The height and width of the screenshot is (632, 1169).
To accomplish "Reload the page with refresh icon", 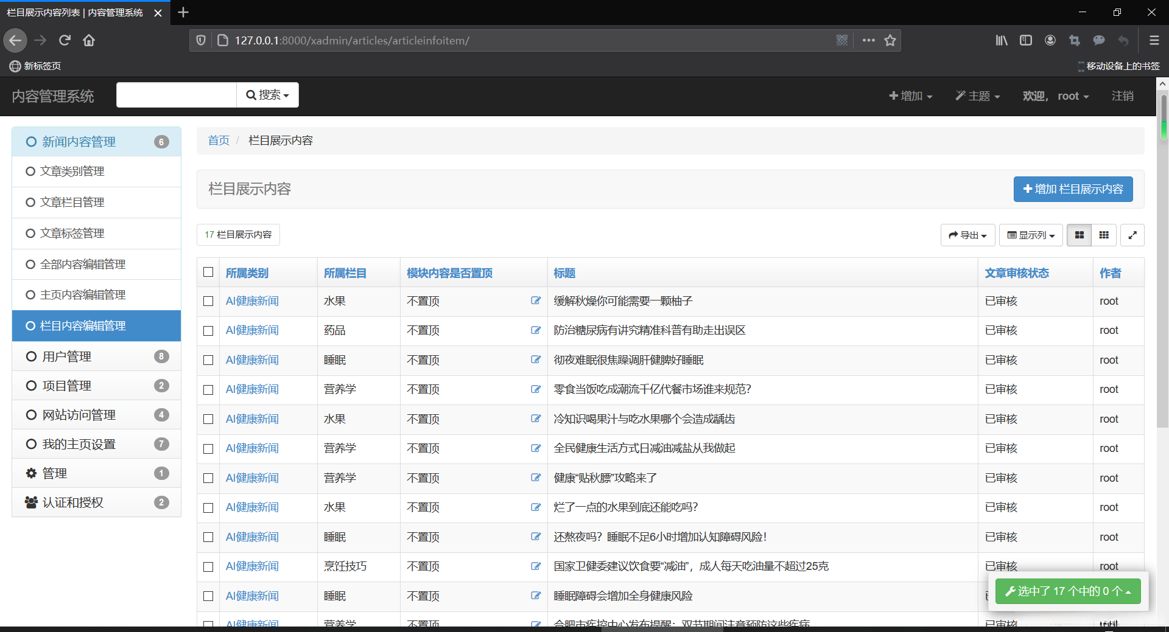I will pos(65,40).
